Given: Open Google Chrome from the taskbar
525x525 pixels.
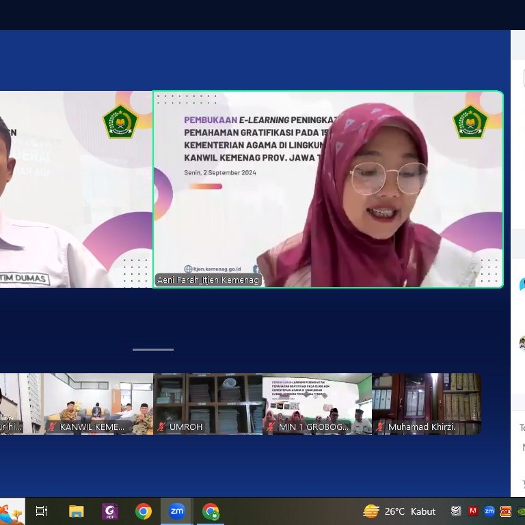Looking at the screenshot, I should pos(144,511).
